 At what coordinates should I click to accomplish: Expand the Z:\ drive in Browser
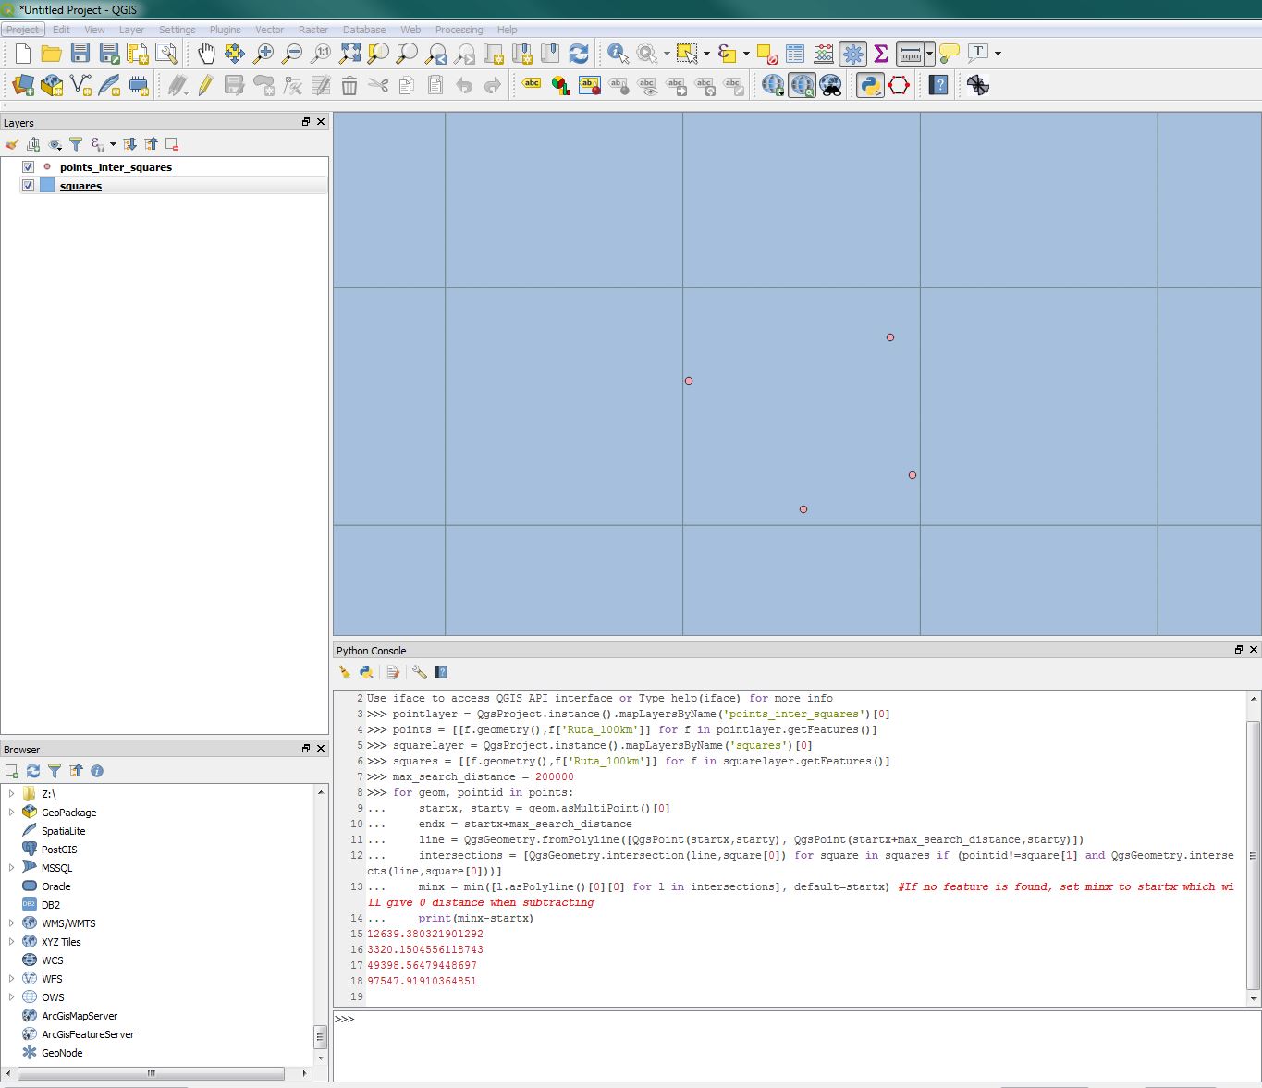11,794
